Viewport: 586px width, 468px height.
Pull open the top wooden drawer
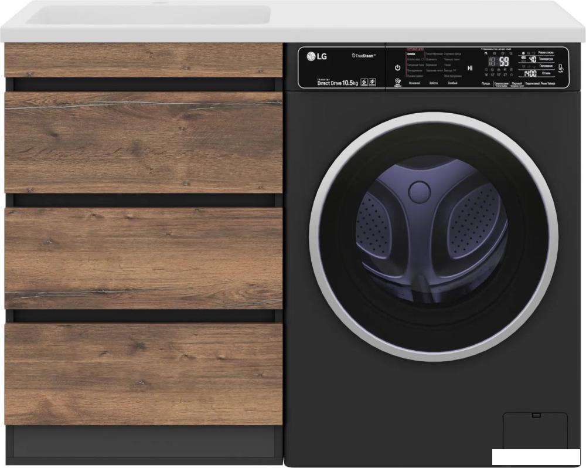pyautogui.click(x=144, y=60)
